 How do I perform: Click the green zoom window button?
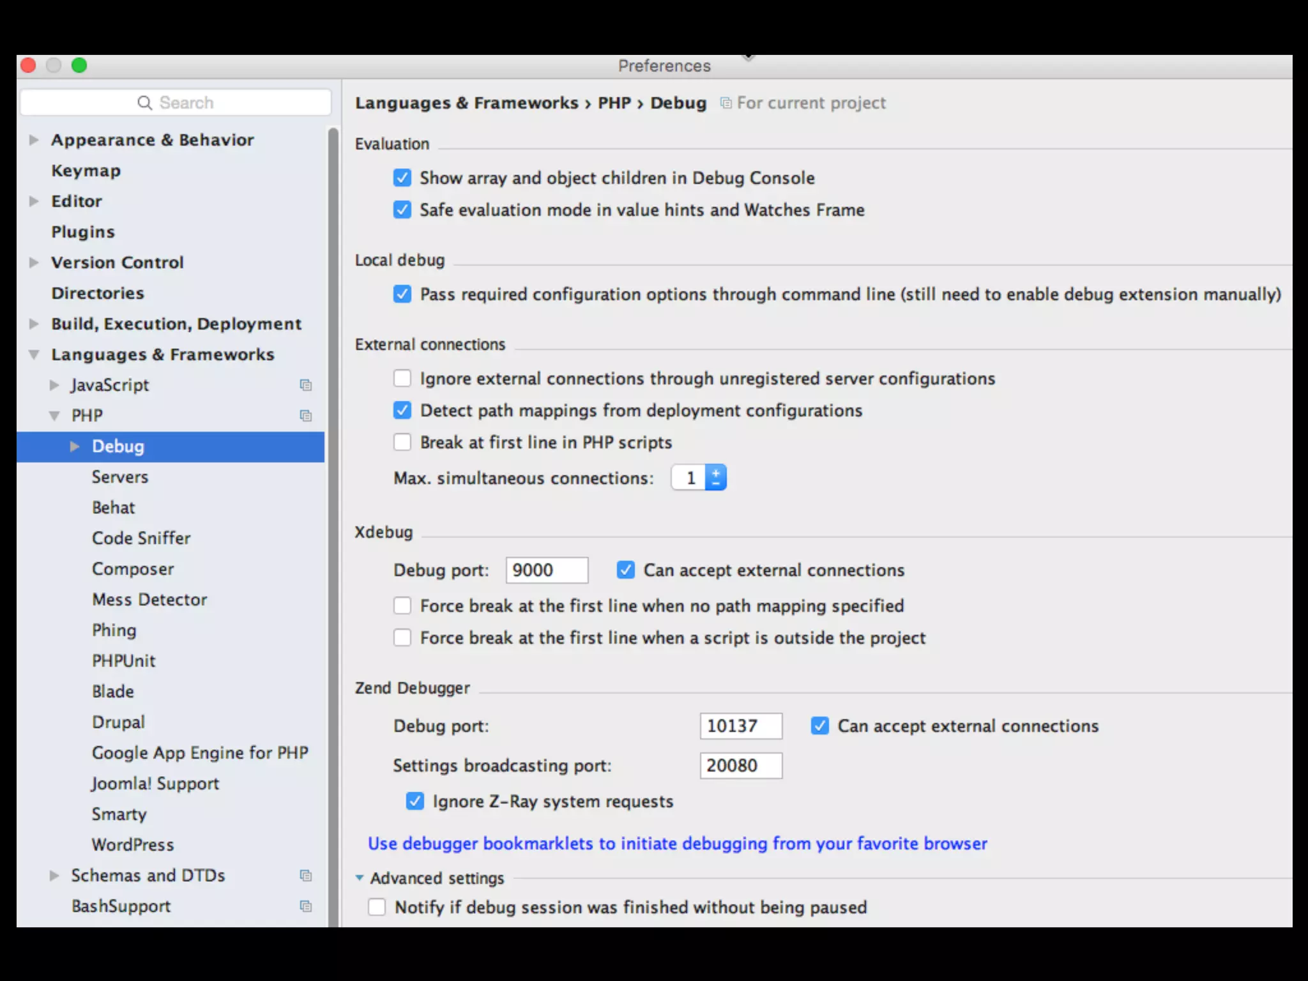pos(79,66)
